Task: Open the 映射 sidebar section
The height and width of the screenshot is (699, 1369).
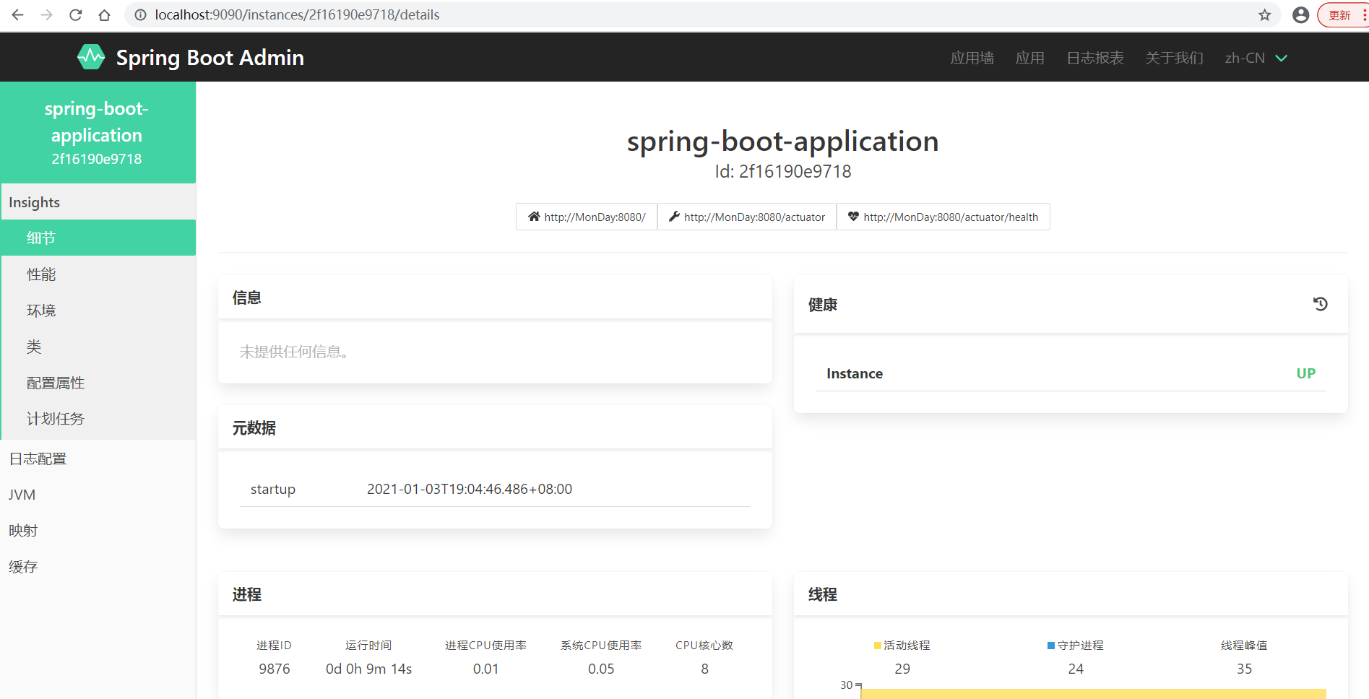Action: [98, 531]
